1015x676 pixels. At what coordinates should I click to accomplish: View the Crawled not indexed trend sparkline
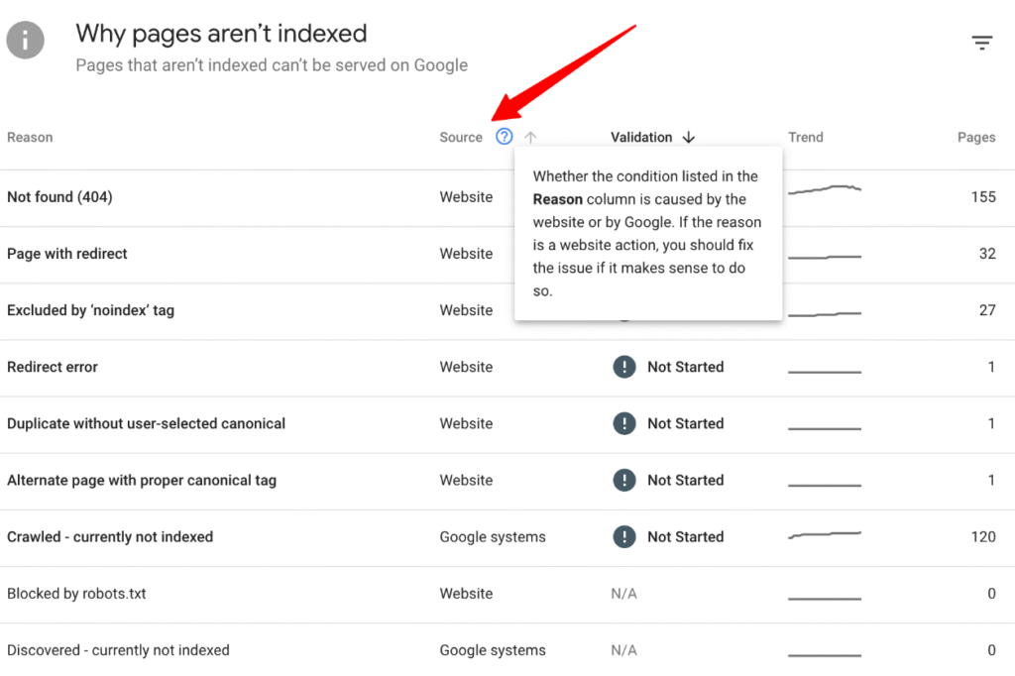click(825, 535)
